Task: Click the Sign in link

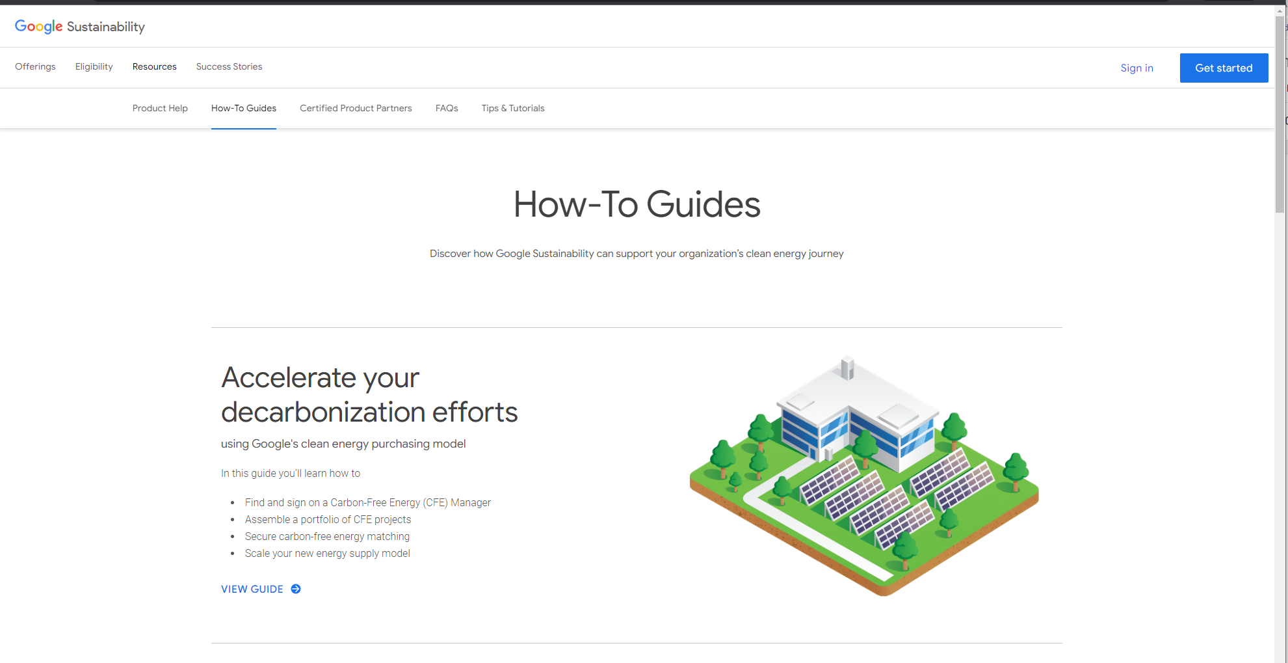Action: coord(1137,68)
